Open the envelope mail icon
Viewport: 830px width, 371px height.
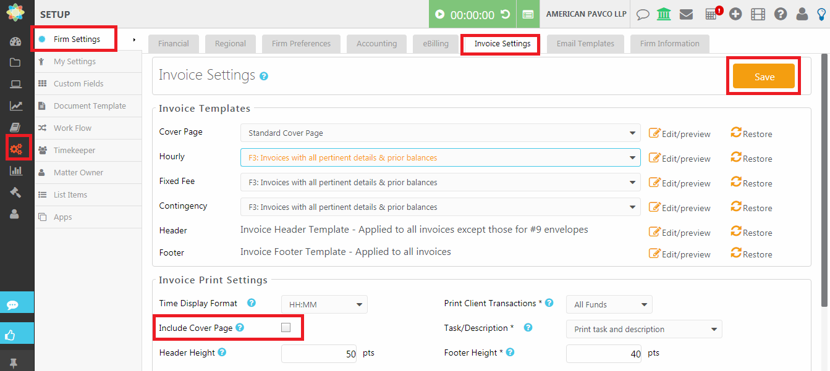[686, 14]
